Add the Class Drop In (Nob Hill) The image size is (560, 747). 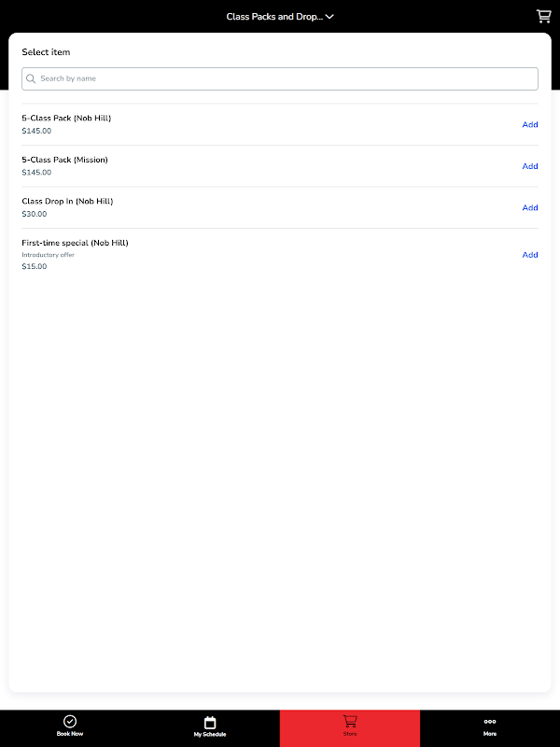point(530,207)
